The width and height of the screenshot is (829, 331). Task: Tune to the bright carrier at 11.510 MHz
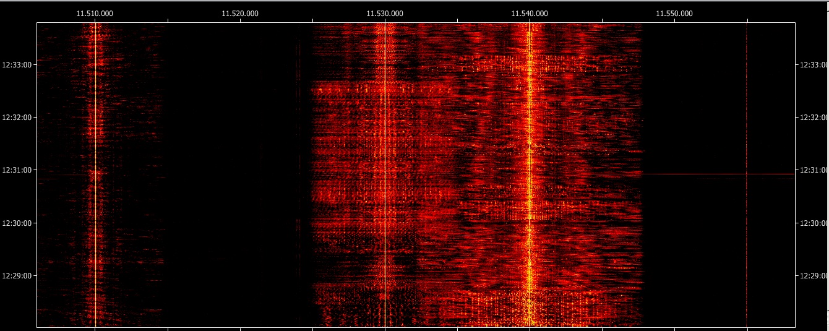[x=95, y=175]
